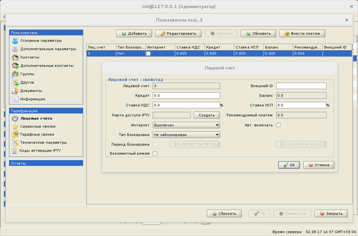Enable the Авт. включать checkbox

tap(278, 125)
